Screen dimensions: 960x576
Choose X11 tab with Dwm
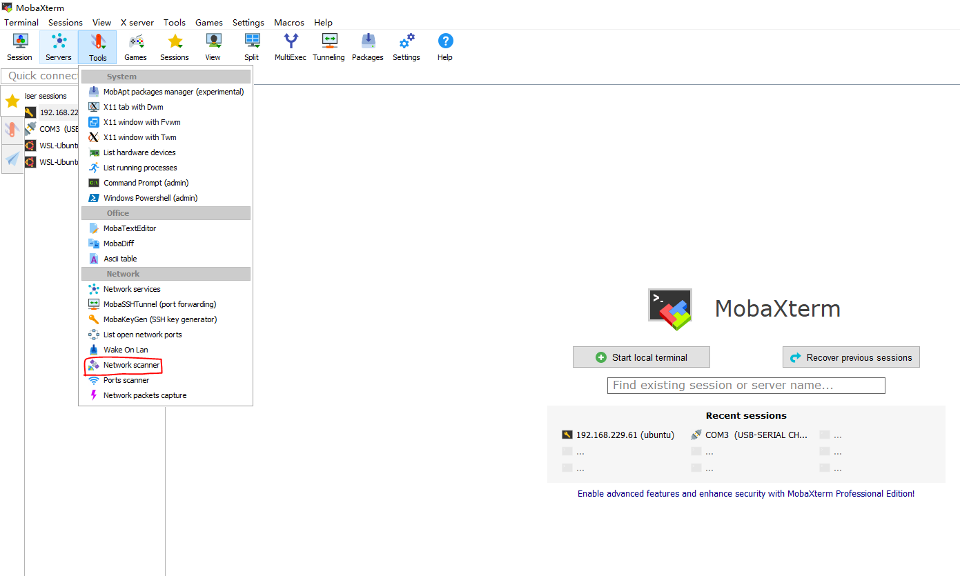click(166, 107)
